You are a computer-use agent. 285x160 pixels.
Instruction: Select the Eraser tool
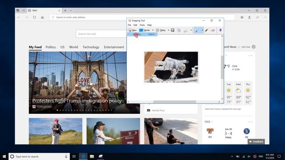tap(213, 30)
